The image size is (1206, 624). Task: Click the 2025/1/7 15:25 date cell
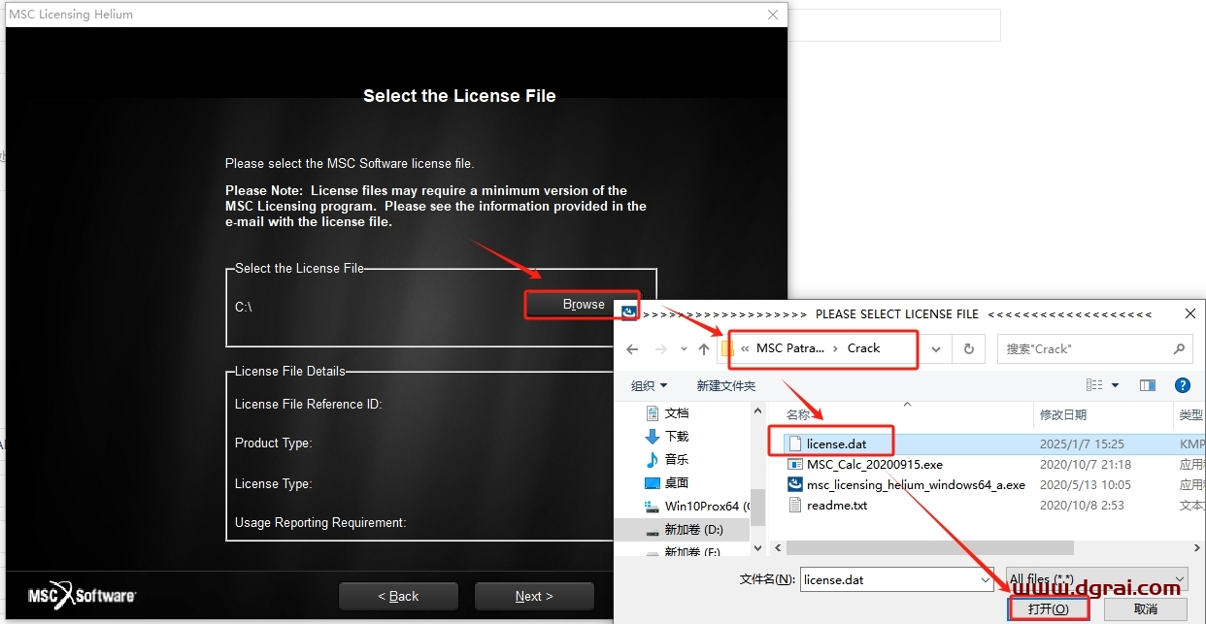click(x=1082, y=443)
